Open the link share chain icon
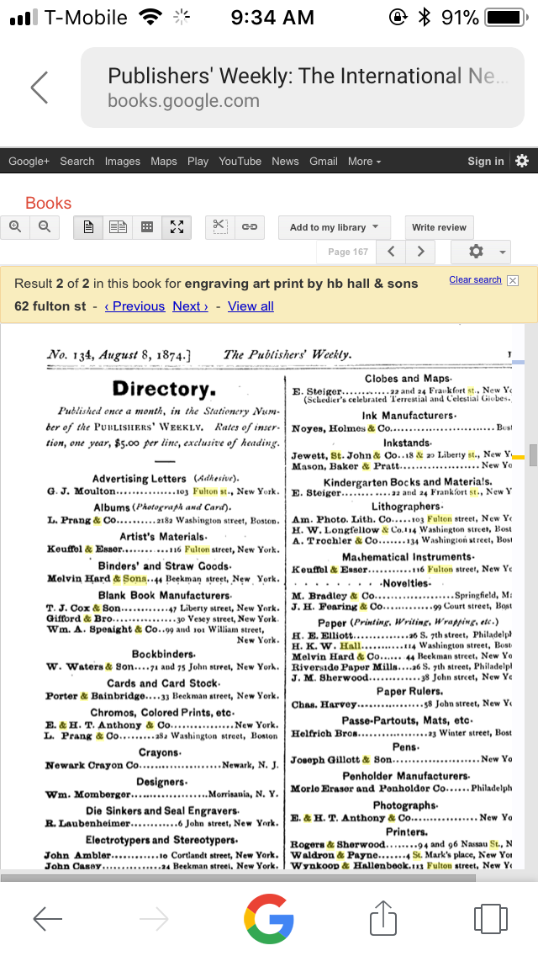This screenshot has height=956, width=538. pyautogui.click(x=249, y=227)
